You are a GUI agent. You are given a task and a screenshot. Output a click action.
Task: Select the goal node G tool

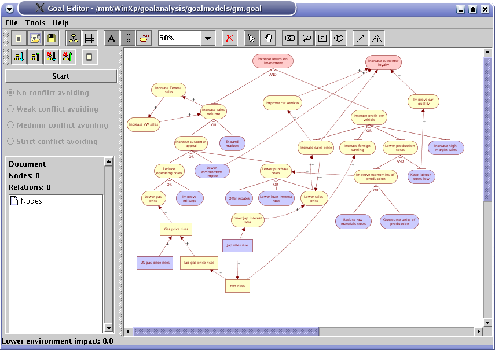click(290, 38)
